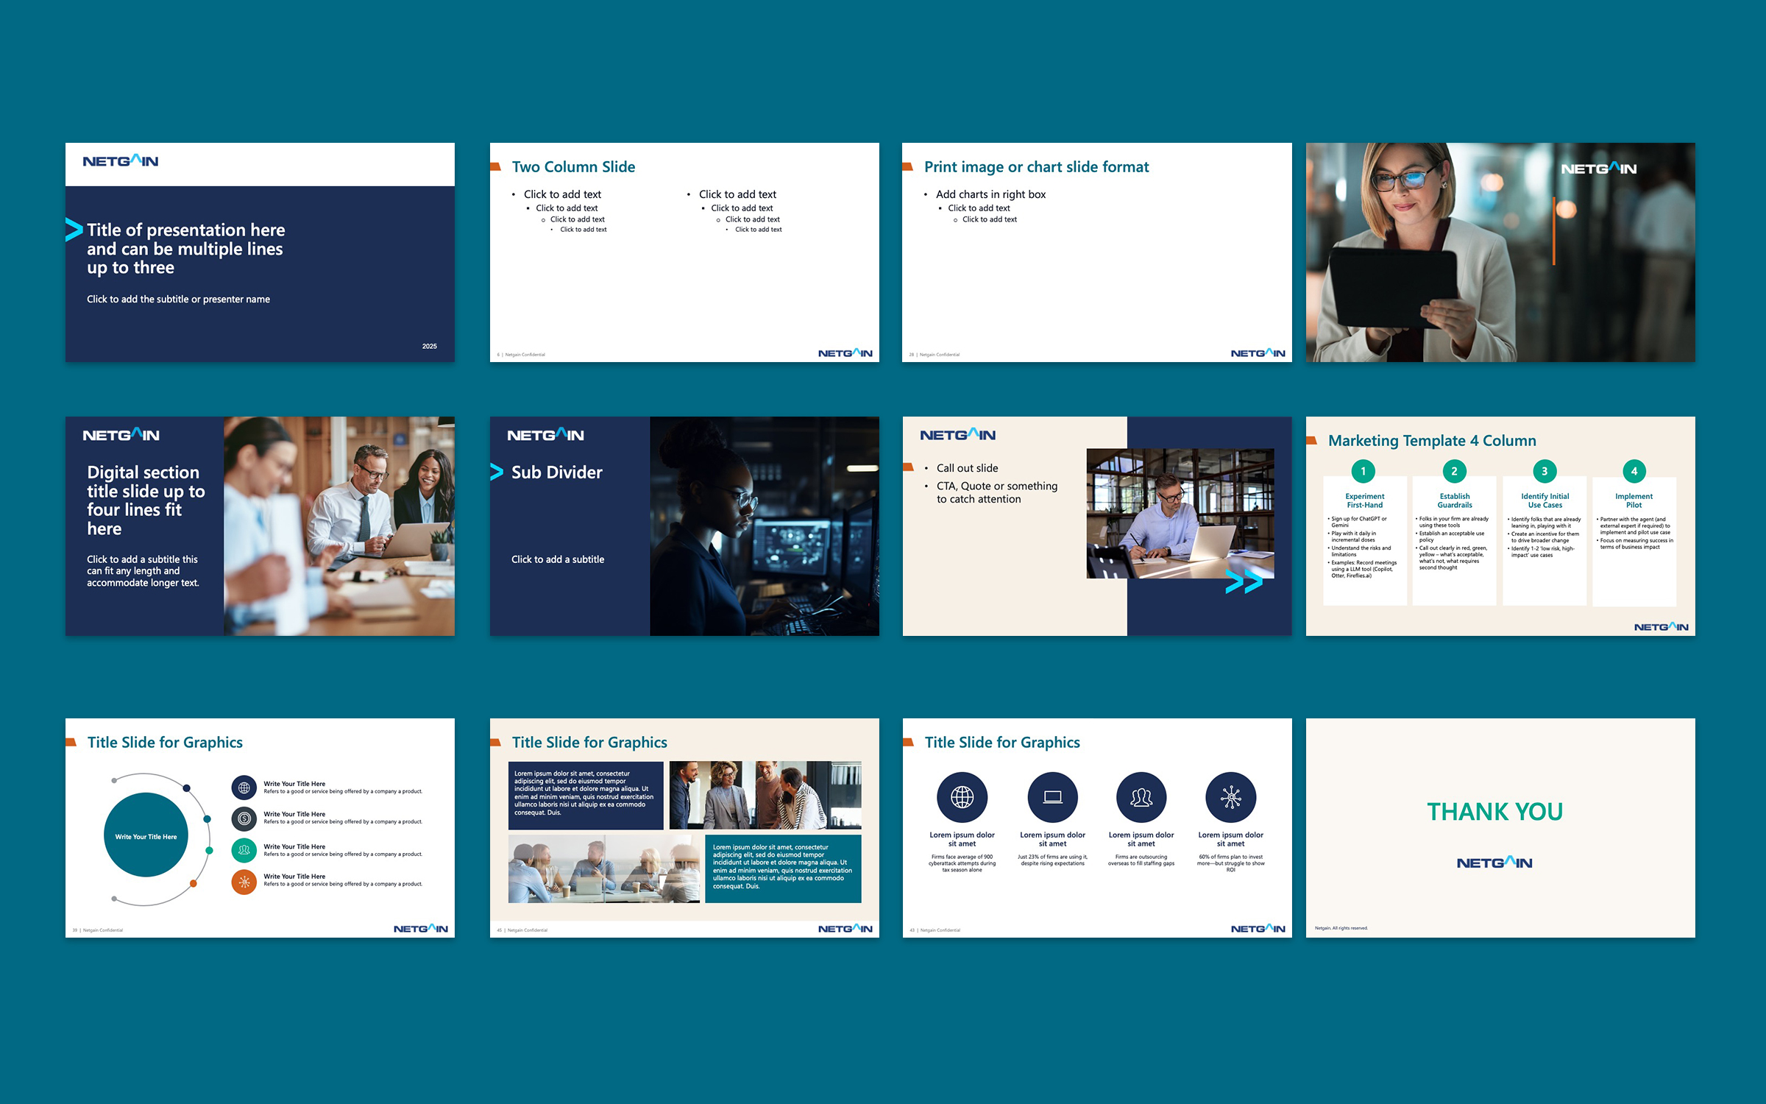Viewport: 1766px width, 1104px height.
Task: Click 'Print image or chart slide format' title
Action: click(x=1036, y=167)
